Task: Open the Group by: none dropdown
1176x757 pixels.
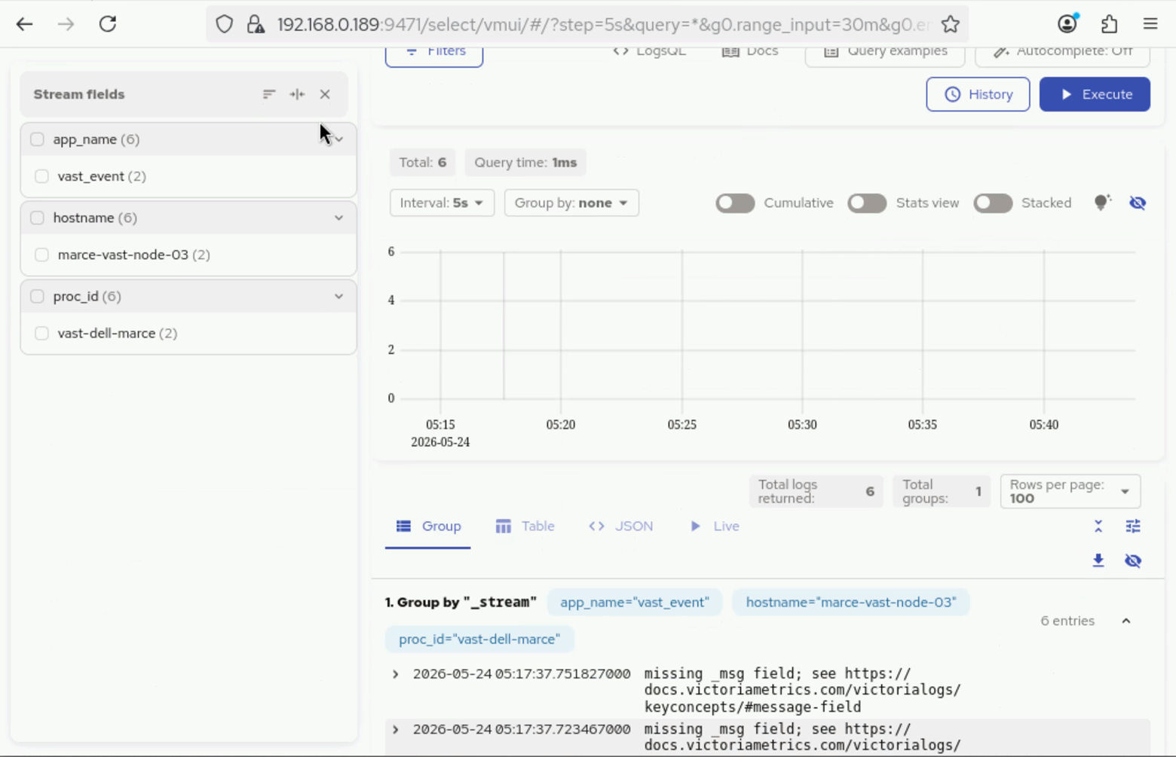Action: click(571, 203)
